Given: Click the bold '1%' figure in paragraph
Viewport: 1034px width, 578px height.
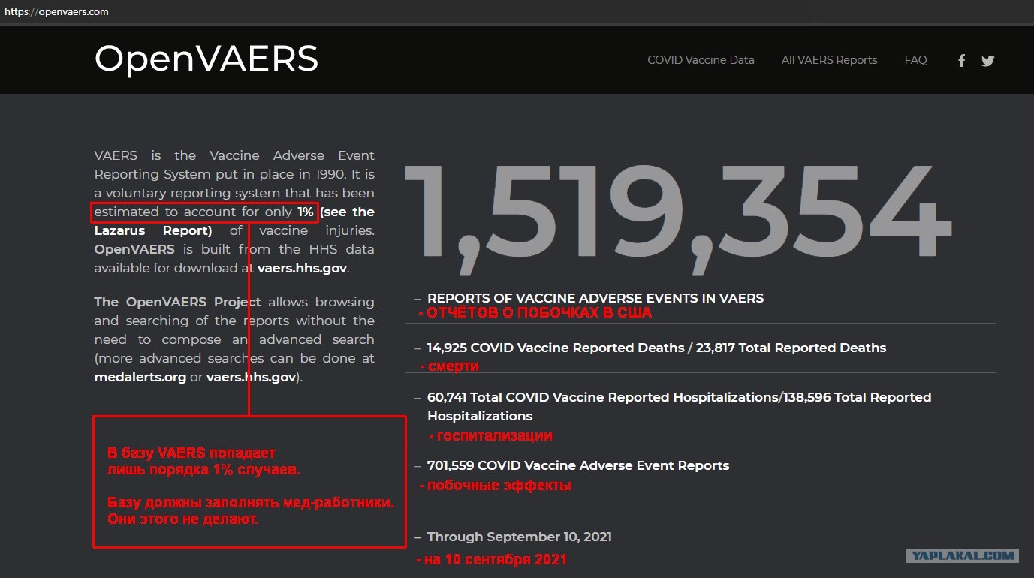Looking at the screenshot, I should click(306, 212).
